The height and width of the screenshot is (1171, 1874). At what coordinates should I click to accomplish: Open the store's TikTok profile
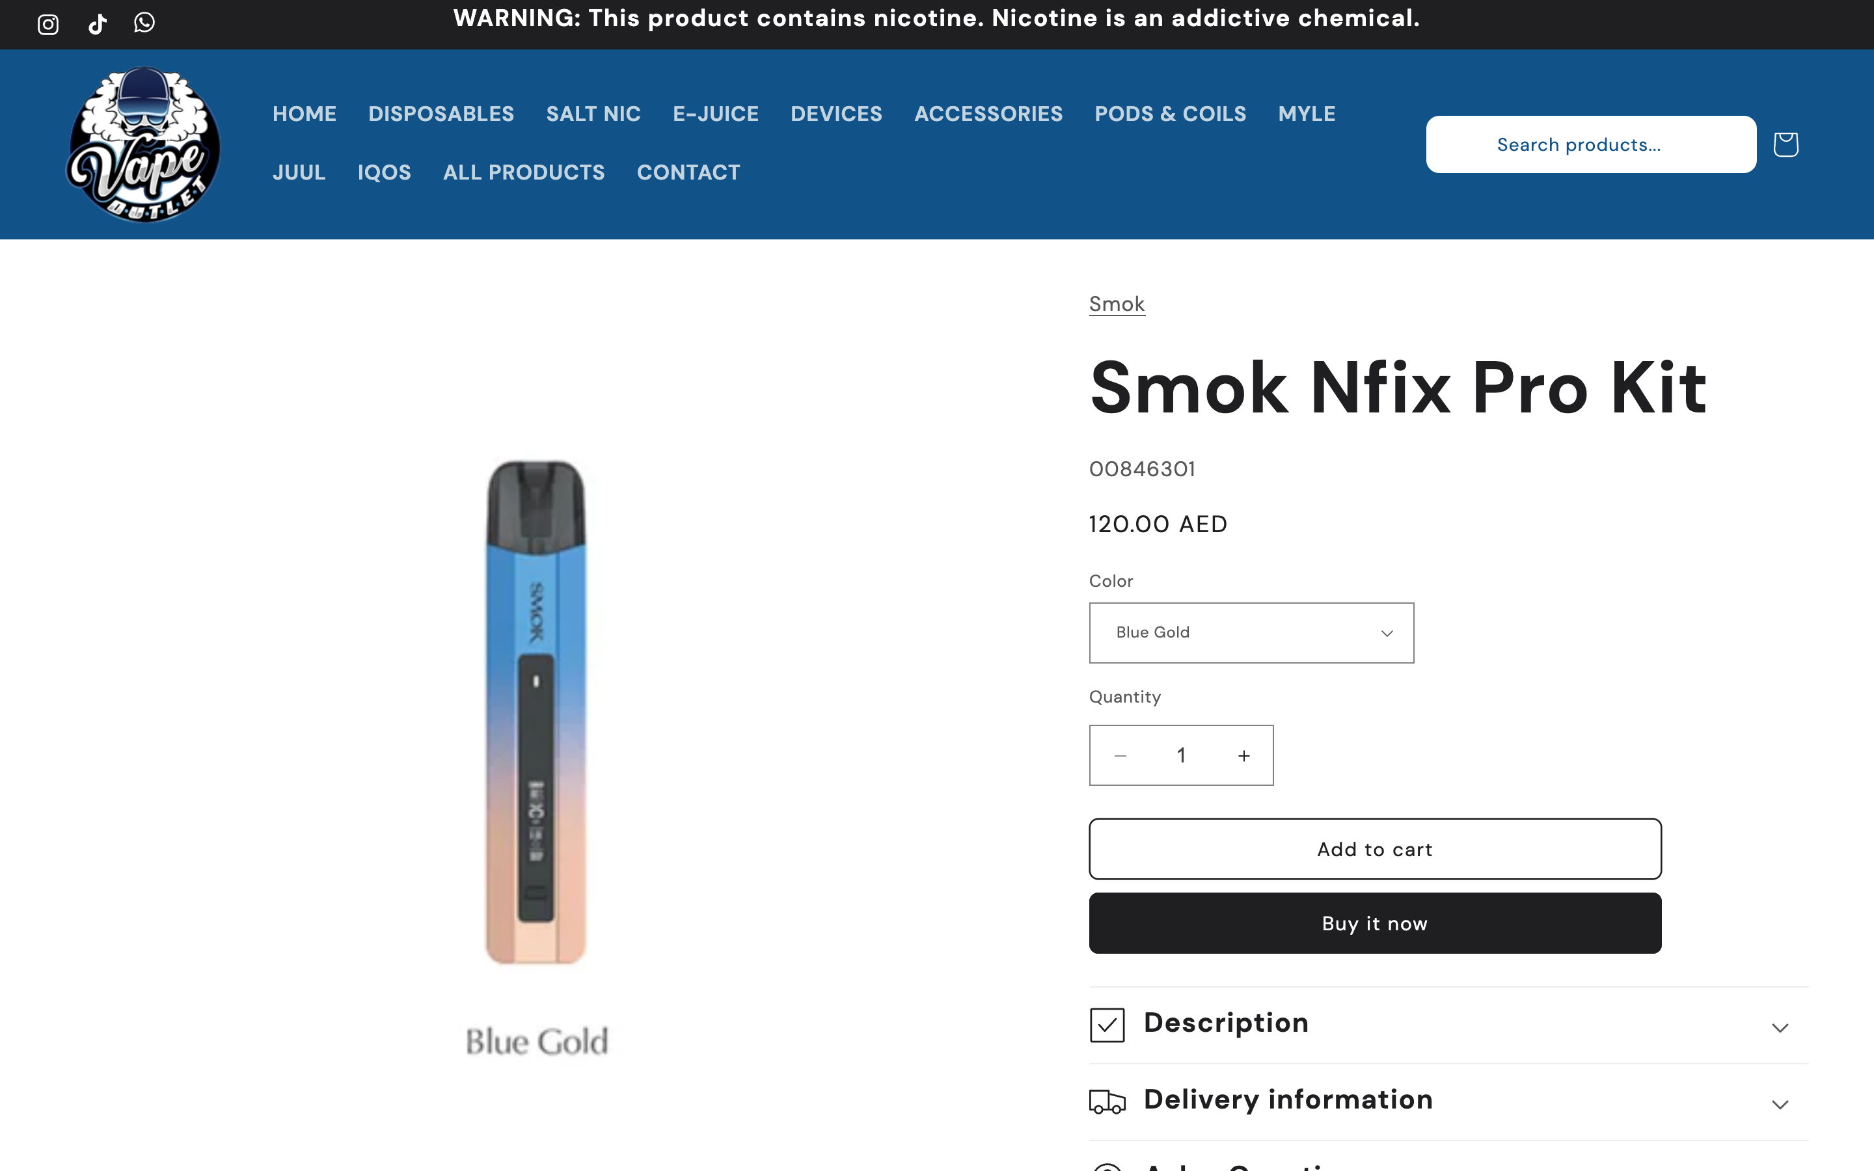click(97, 23)
